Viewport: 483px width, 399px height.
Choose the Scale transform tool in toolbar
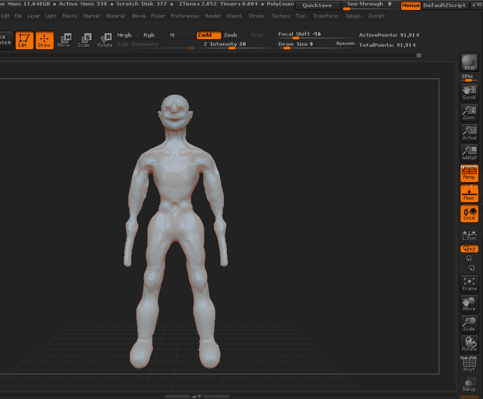coord(84,40)
